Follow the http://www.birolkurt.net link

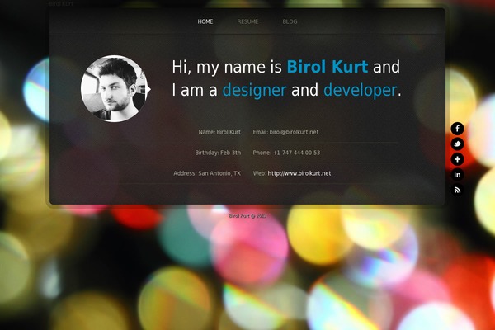[x=299, y=173]
